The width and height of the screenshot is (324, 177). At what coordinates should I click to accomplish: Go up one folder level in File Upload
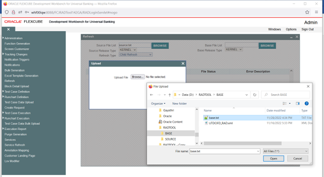tap(170, 95)
